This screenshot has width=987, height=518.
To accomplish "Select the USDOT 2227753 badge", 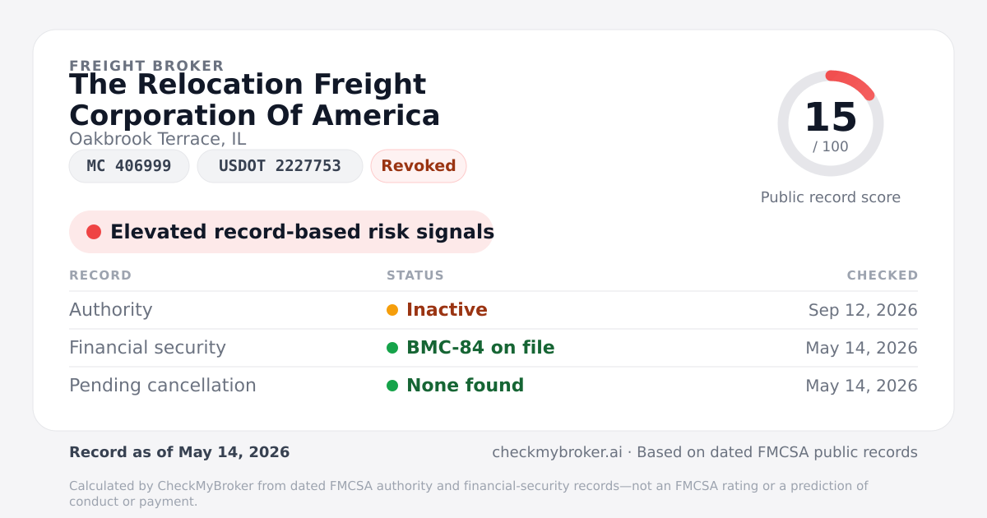I will coord(280,166).
